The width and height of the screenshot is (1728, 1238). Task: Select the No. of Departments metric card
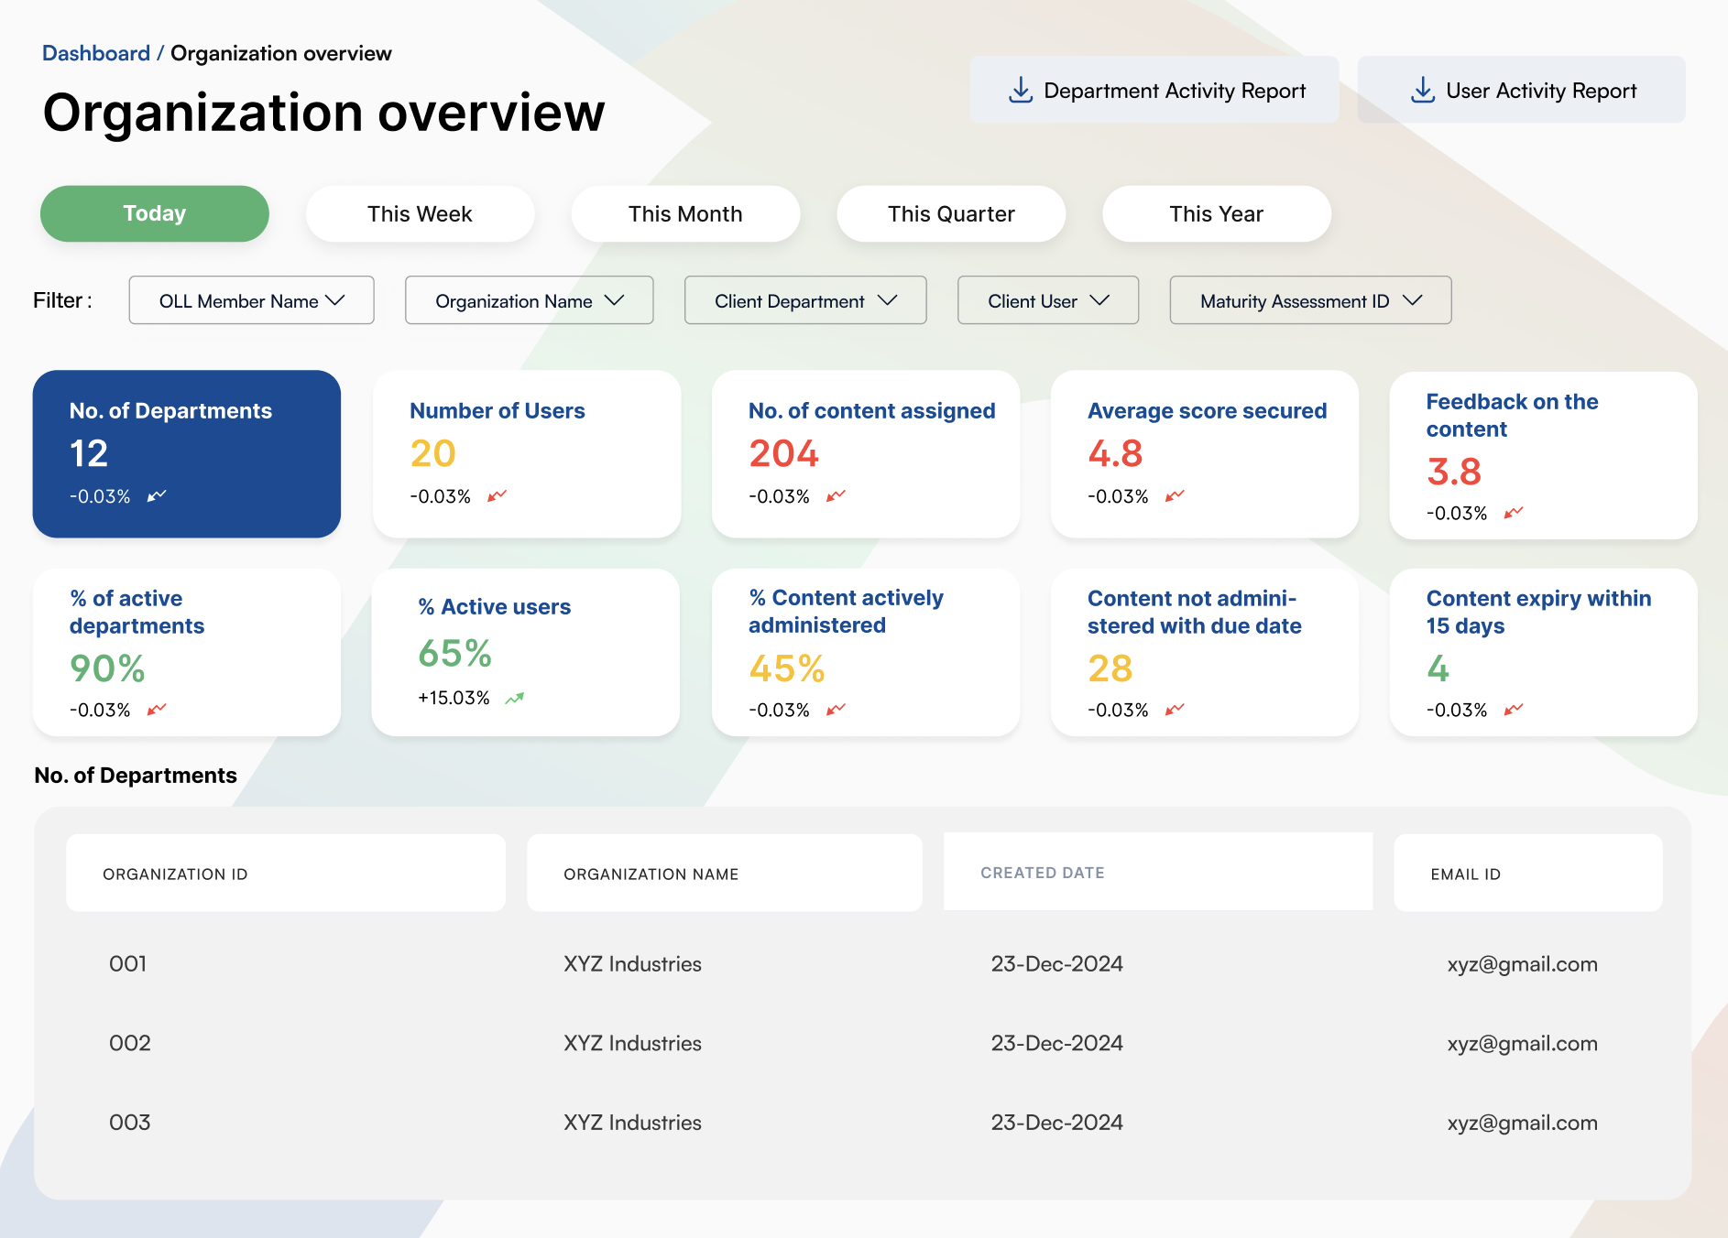click(x=186, y=454)
